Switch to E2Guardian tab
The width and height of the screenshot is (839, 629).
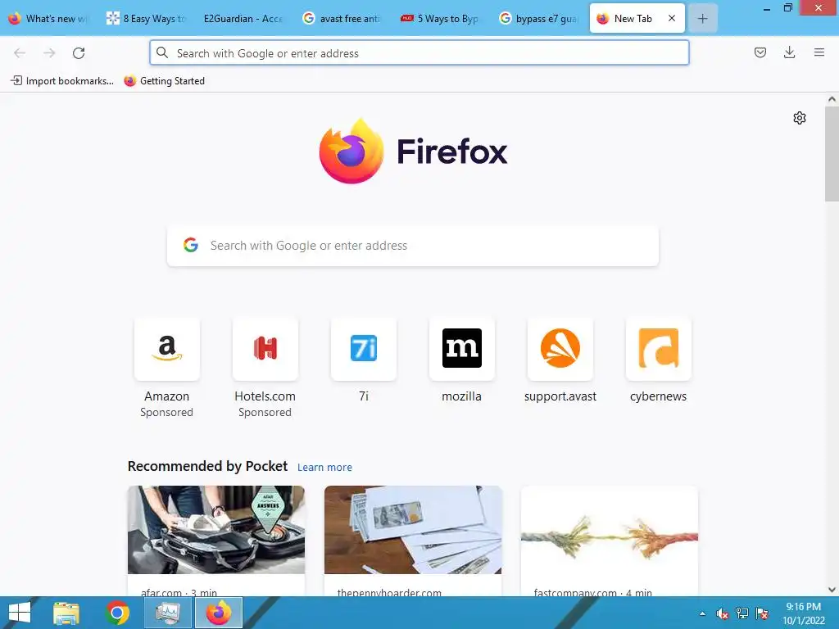pos(243,19)
